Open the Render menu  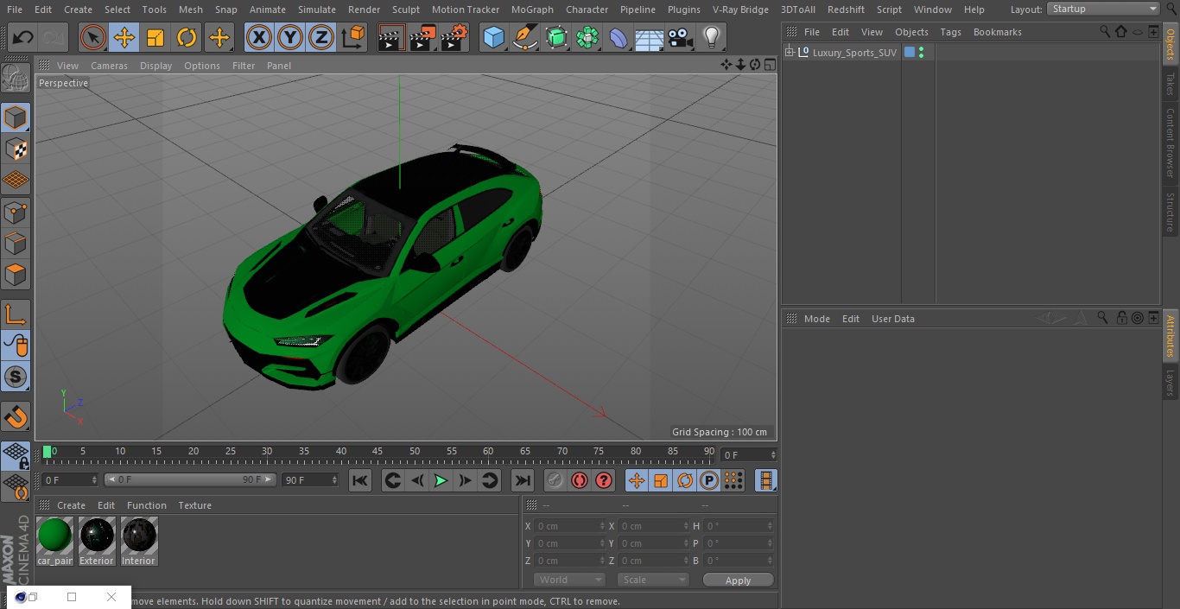click(x=364, y=10)
